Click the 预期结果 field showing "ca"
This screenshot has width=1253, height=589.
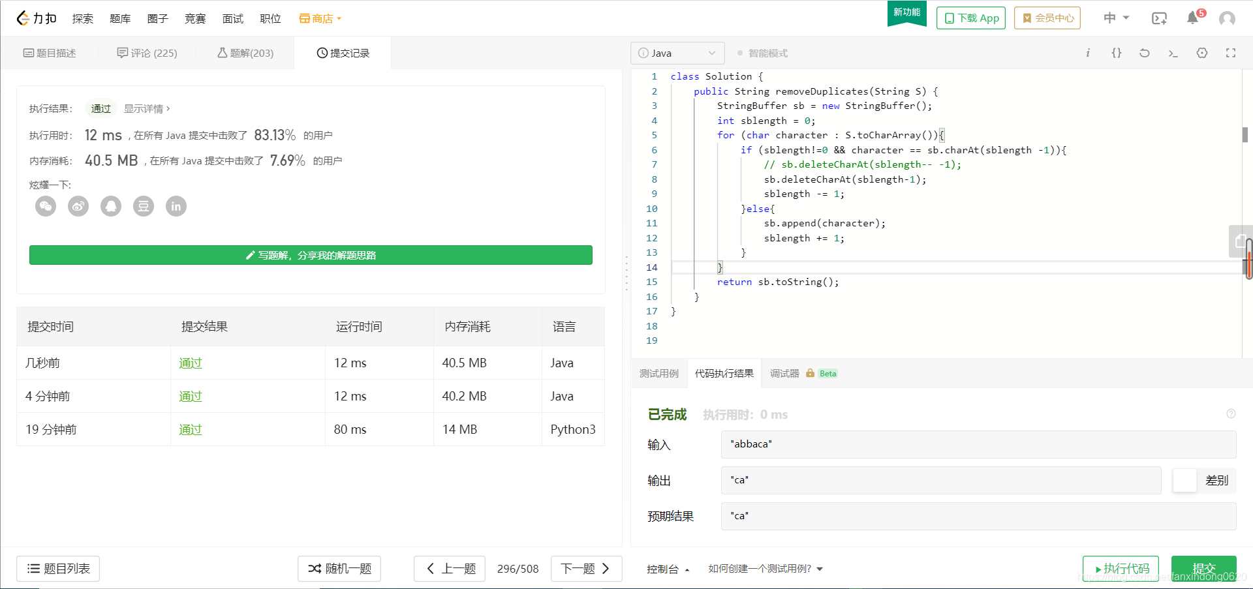pos(979,516)
